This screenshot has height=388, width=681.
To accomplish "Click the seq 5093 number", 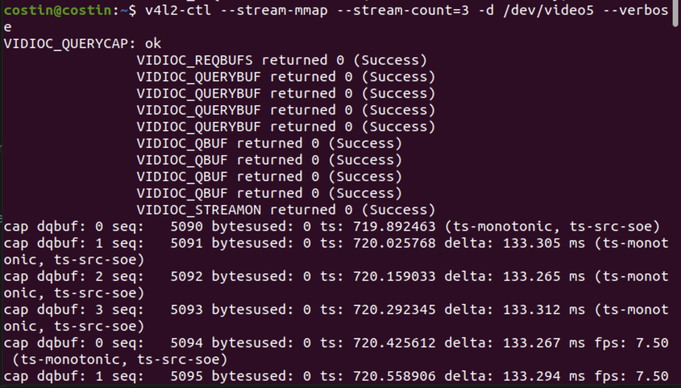I will click(x=187, y=309).
